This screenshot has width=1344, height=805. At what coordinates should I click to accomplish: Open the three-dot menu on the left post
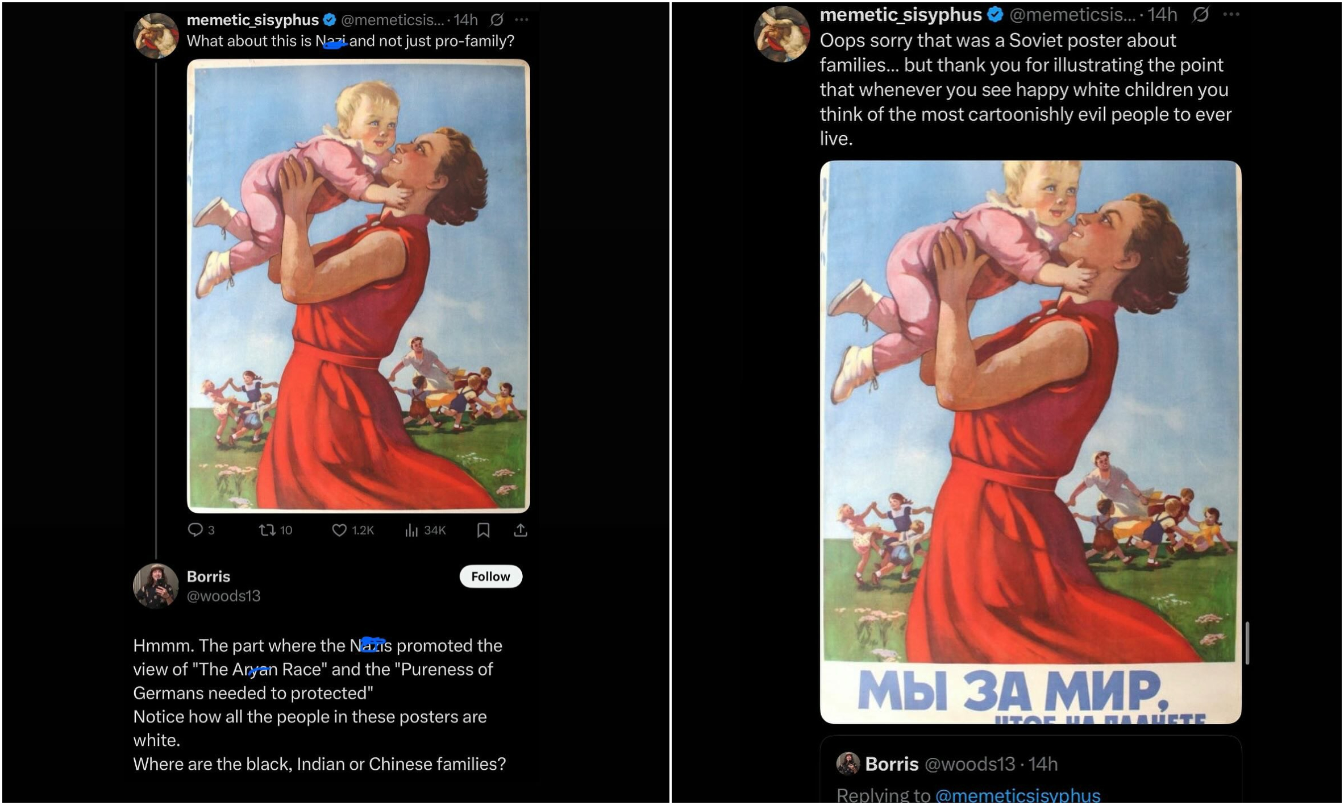point(522,20)
